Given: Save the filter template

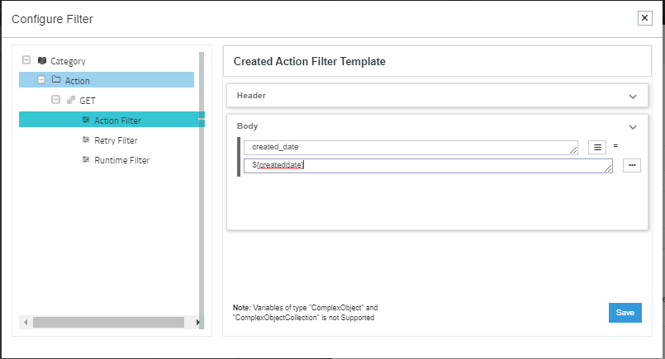Looking at the screenshot, I should click(625, 313).
